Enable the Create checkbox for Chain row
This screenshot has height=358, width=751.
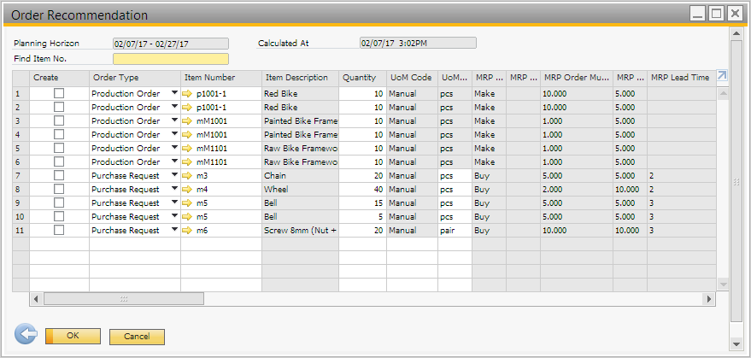[x=59, y=176]
